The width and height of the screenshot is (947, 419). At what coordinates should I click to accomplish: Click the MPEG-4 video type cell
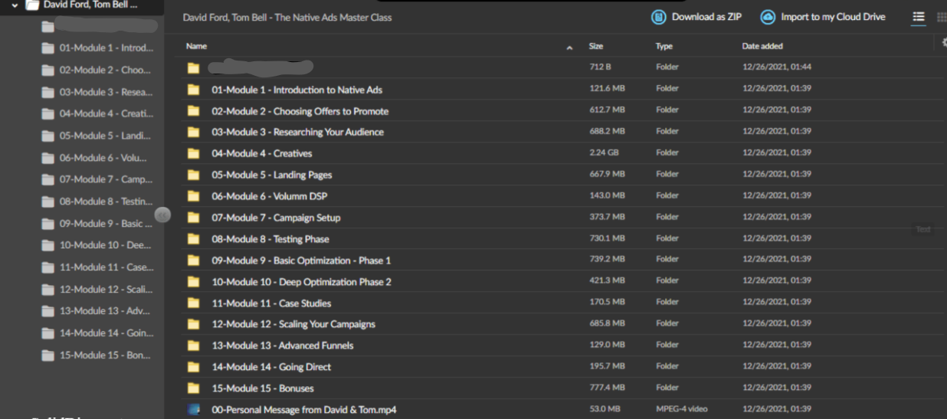pyautogui.click(x=681, y=409)
